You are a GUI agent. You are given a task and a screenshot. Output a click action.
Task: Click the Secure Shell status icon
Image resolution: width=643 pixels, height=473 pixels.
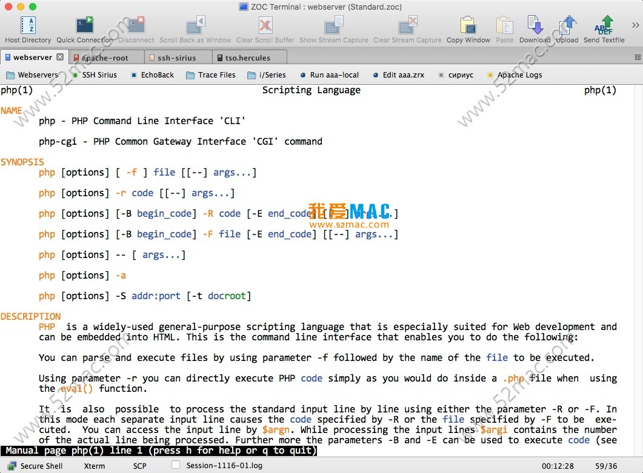12,466
